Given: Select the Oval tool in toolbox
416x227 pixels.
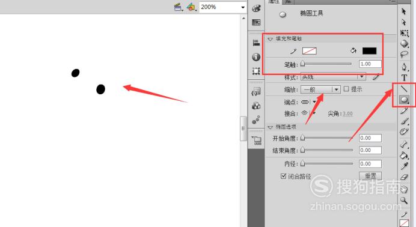Looking at the screenshot, I should coord(404,99).
